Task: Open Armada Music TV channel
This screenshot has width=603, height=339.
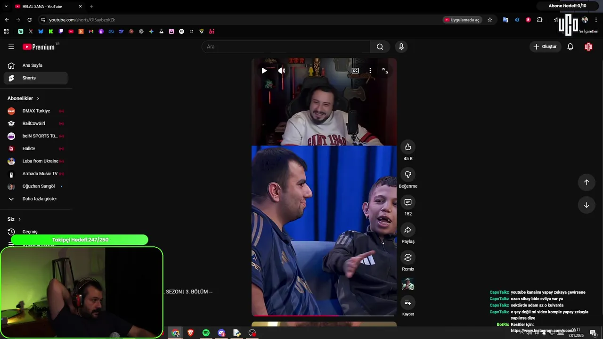Action: (x=36, y=174)
